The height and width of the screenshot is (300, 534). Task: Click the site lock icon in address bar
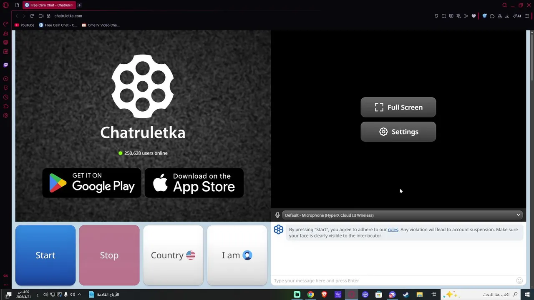coord(48,16)
